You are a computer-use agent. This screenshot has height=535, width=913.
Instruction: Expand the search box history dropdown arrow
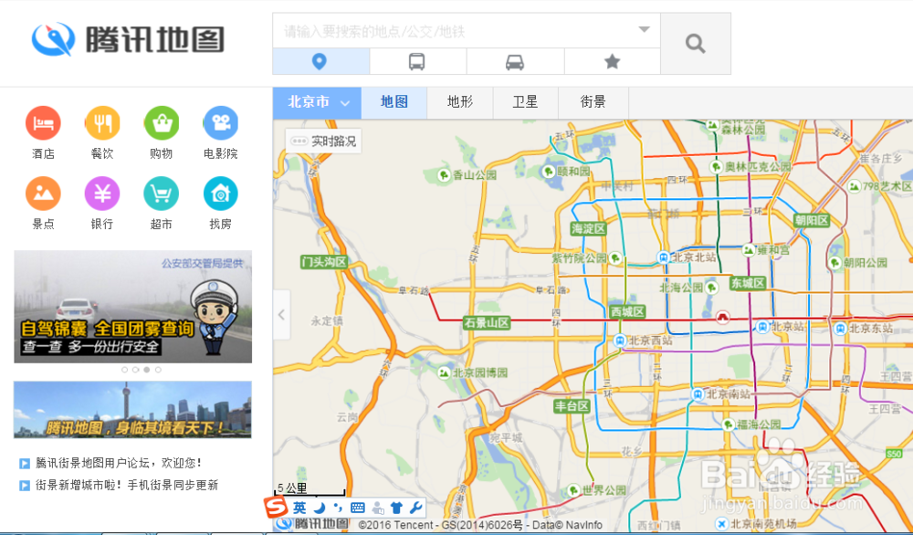644,30
